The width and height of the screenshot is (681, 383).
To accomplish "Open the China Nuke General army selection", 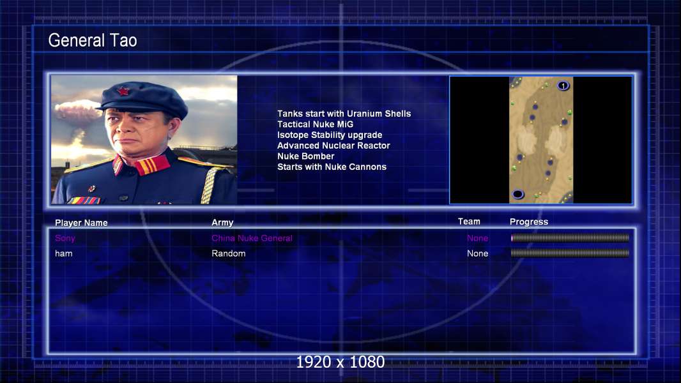I will [x=252, y=238].
